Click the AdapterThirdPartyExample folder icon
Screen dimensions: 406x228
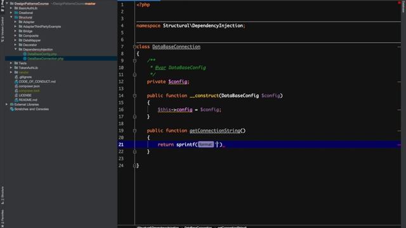(21, 27)
